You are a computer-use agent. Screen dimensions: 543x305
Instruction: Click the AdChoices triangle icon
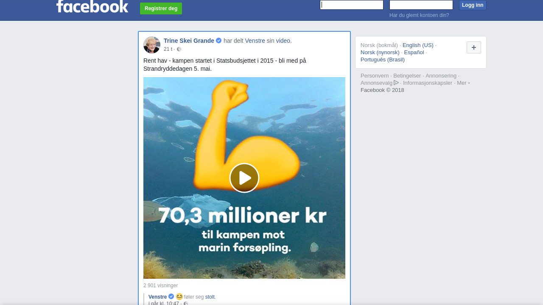coord(396,83)
